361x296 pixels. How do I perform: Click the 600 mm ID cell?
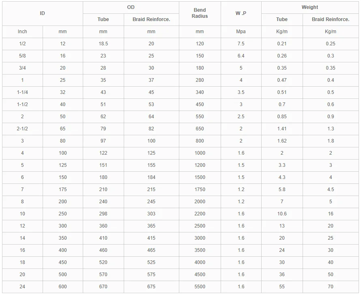point(62,287)
